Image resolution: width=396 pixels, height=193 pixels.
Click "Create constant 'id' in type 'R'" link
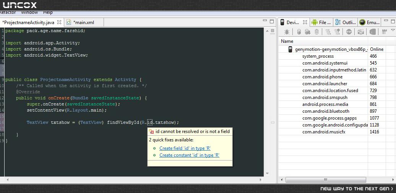point(190,155)
